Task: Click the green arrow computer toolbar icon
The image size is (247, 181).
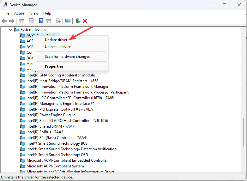Action: (78, 21)
